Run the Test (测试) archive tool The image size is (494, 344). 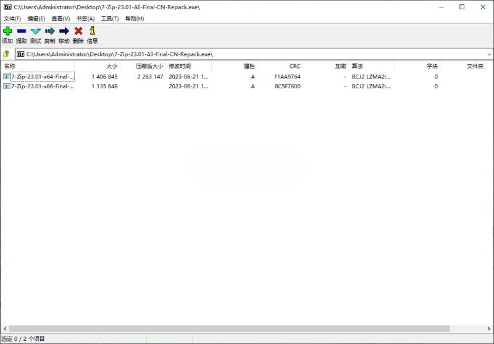(36, 31)
